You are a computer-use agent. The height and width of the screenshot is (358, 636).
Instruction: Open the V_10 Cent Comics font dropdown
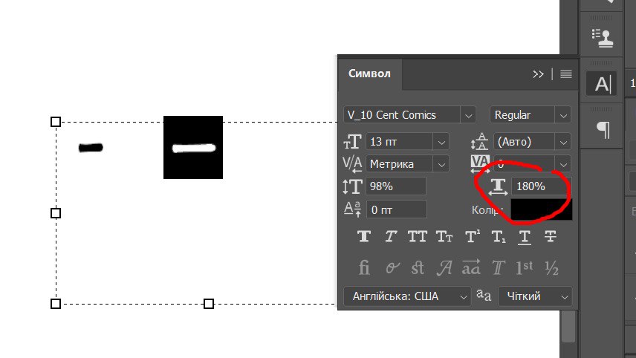(468, 115)
